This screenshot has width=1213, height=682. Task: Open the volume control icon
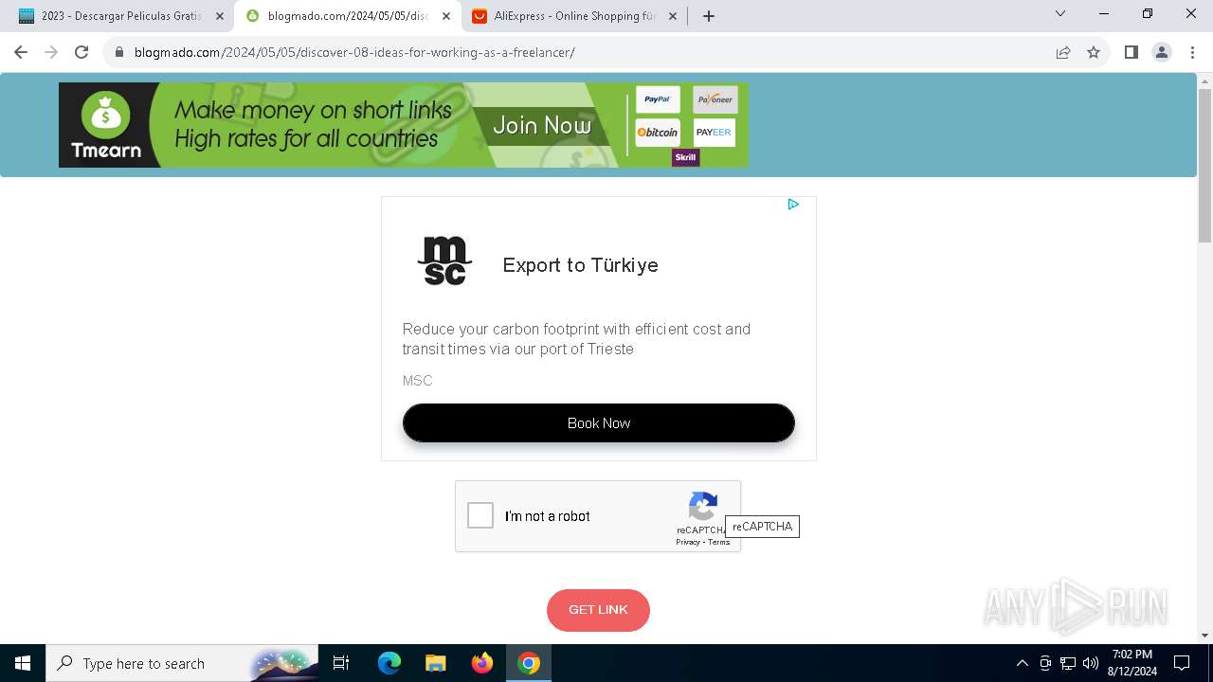[x=1091, y=663]
